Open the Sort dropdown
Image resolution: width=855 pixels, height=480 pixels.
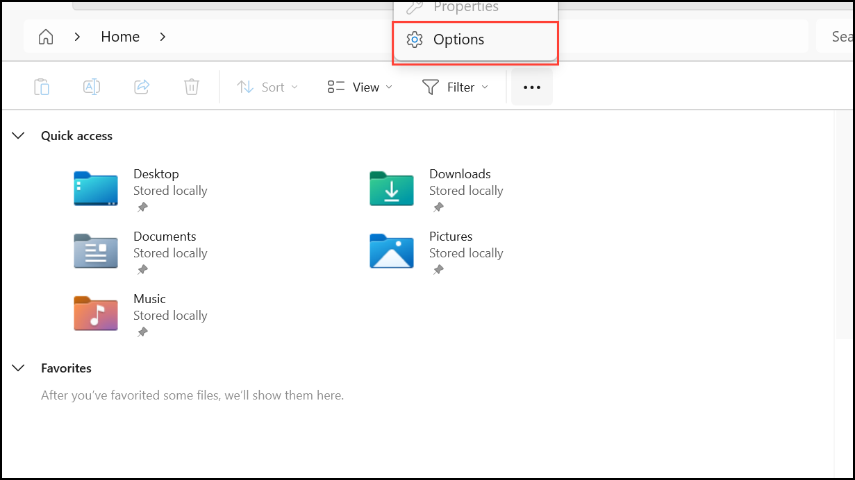[266, 87]
